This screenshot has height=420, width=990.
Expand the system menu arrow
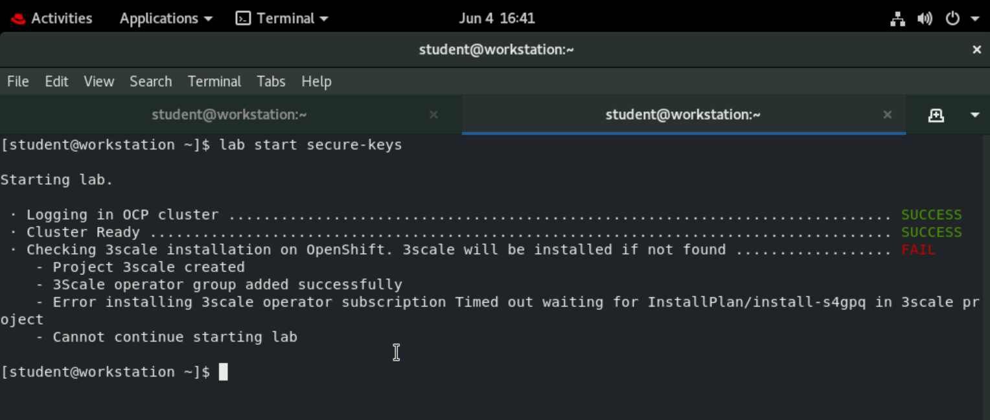click(x=974, y=19)
